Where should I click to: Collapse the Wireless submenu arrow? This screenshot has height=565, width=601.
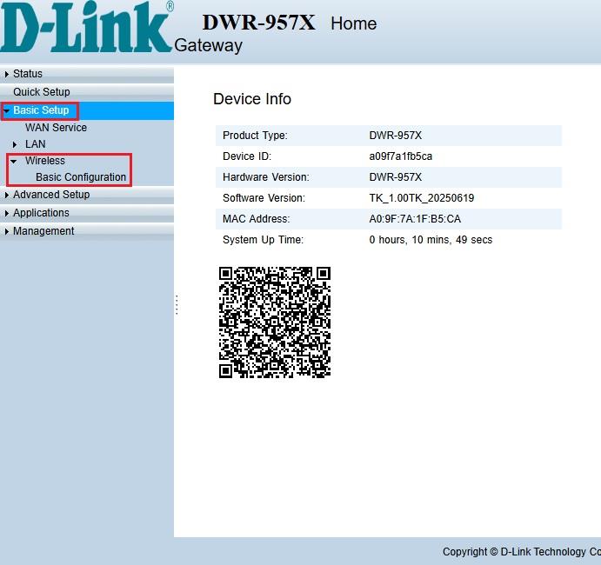(14, 162)
